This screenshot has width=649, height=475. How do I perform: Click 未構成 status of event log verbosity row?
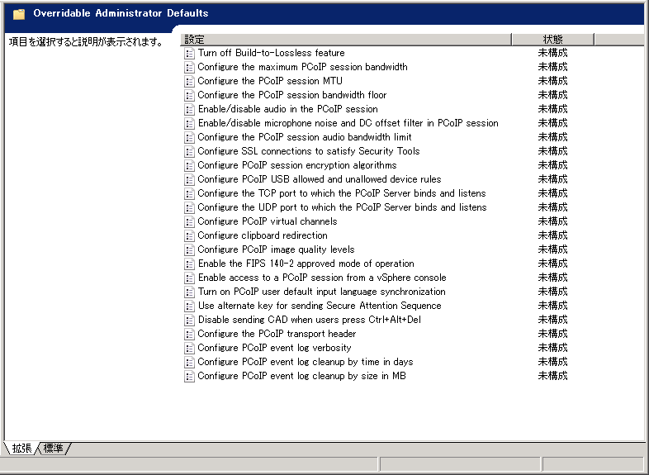click(553, 349)
